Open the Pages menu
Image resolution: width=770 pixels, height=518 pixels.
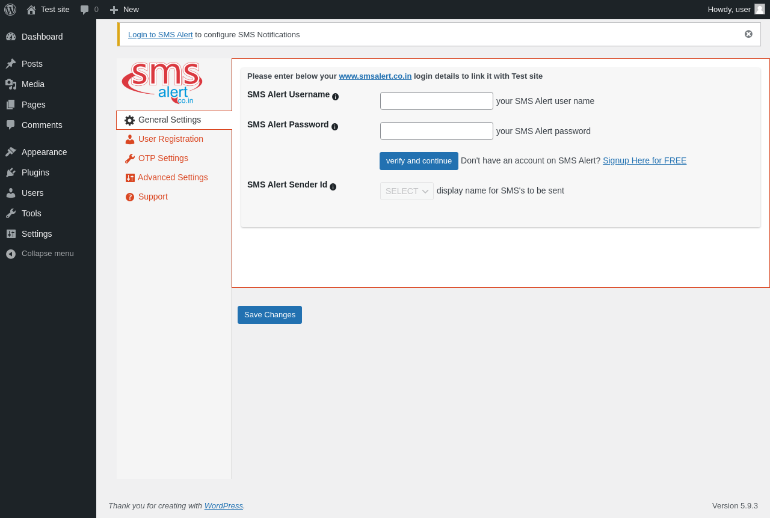pos(48,105)
